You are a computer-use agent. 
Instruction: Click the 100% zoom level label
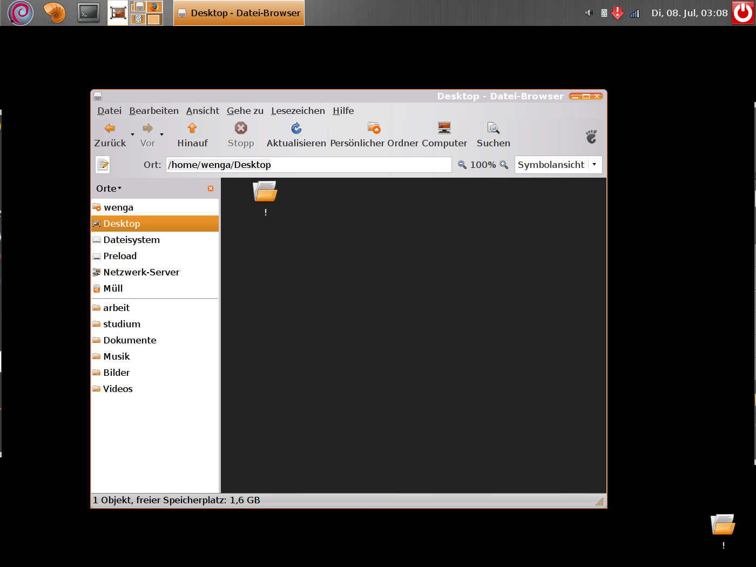[x=483, y=165]
